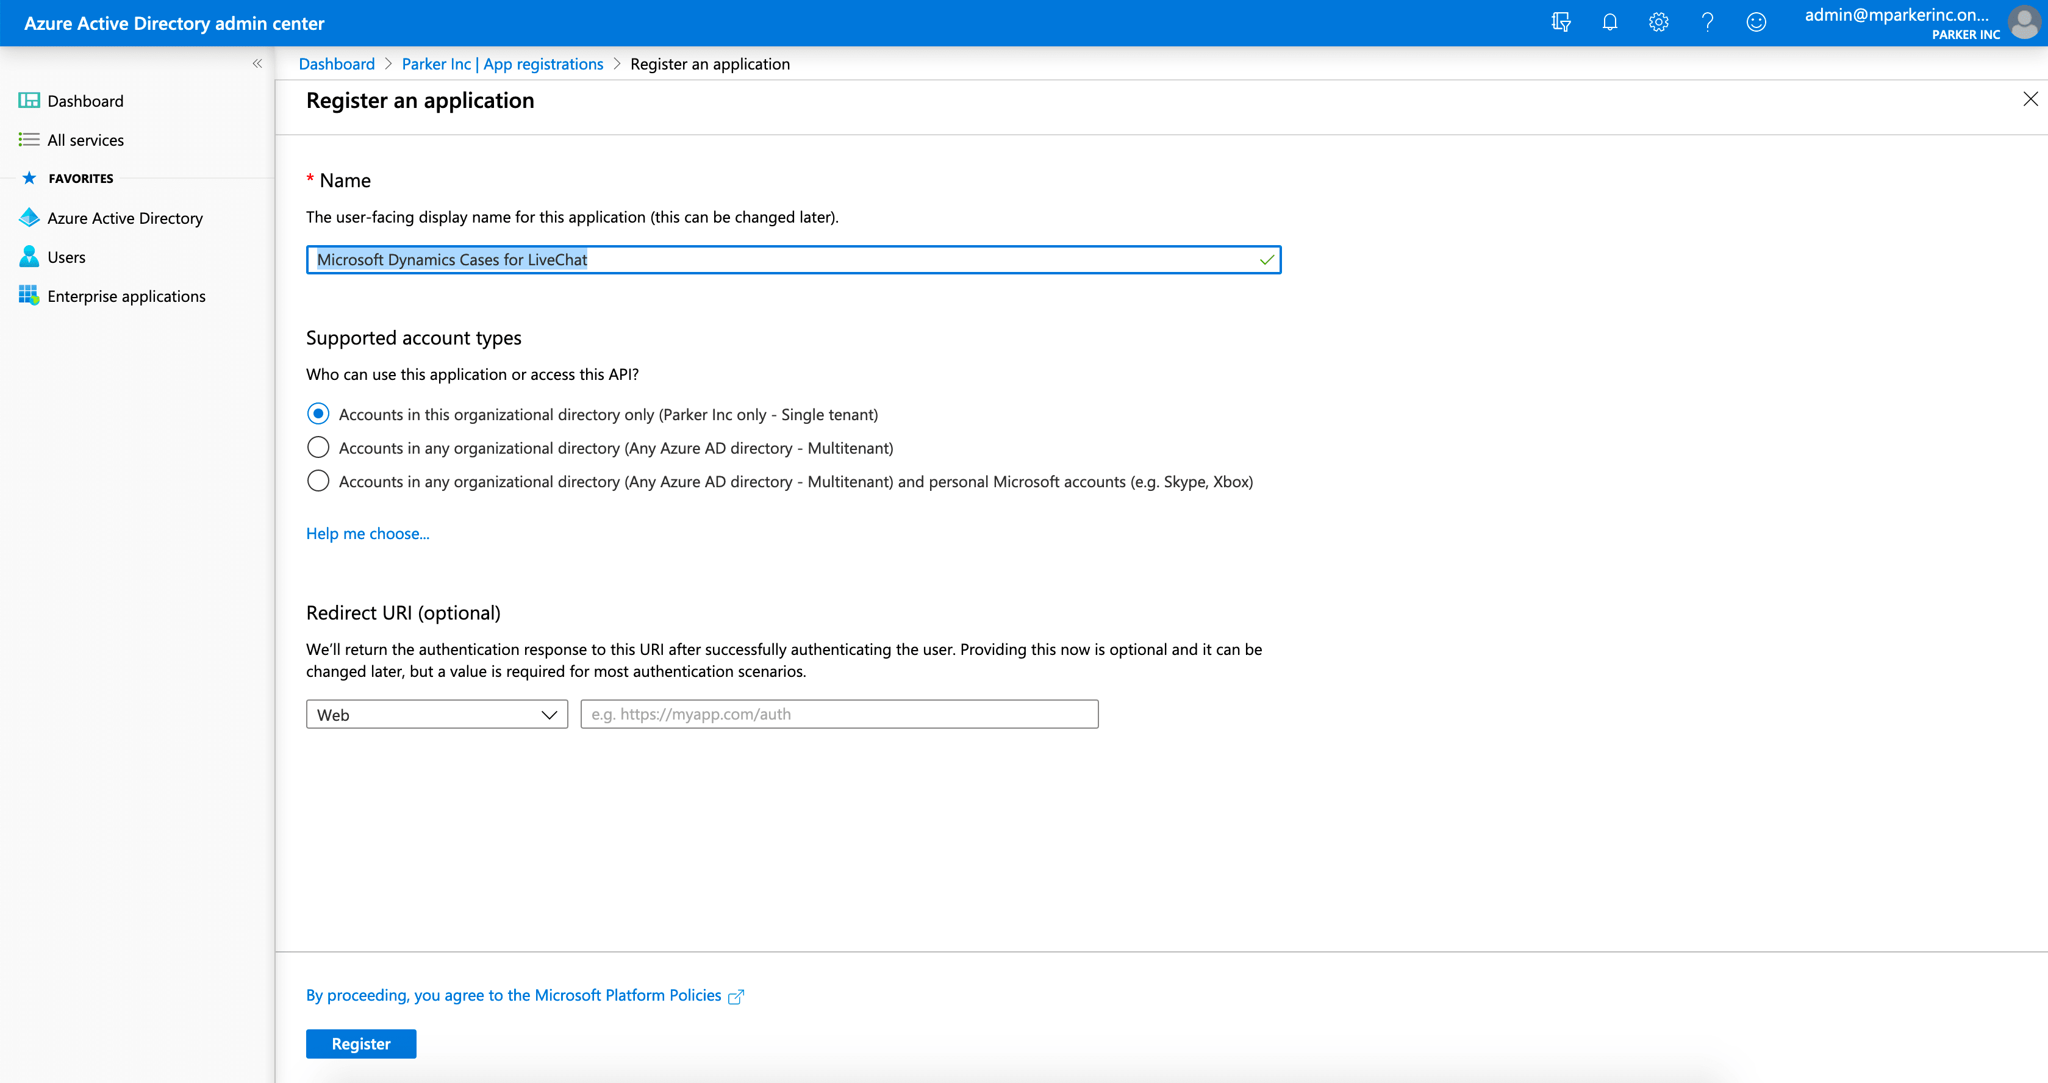
Task: Collapse the left sidebar with double chevron
Action: click(x=257, y=63)
